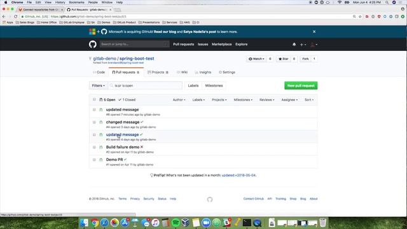This screenshot has width=407, height=229.
Task: Open the Bookmarks menu in the menu bar
Action: (76, 3)
